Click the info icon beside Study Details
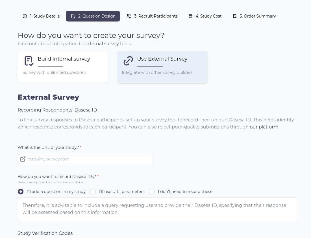The image size is (311, 238). (x=25, y=16)
